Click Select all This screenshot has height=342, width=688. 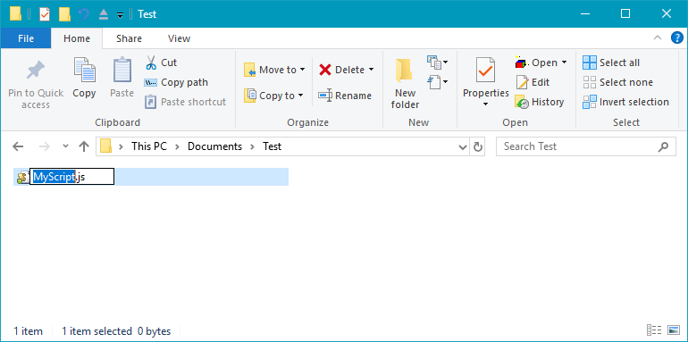[611, 63]
